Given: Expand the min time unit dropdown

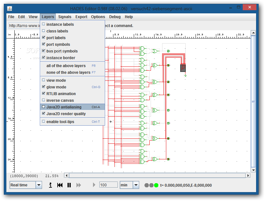Looking at the screenshot, I should (136, 185).
